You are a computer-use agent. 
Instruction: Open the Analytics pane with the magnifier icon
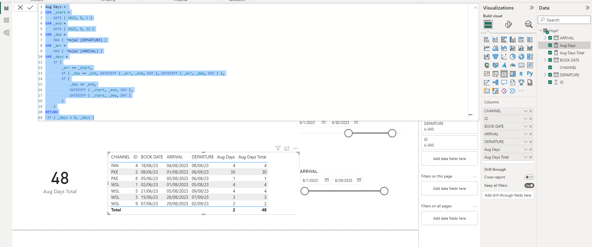[528, 24]
